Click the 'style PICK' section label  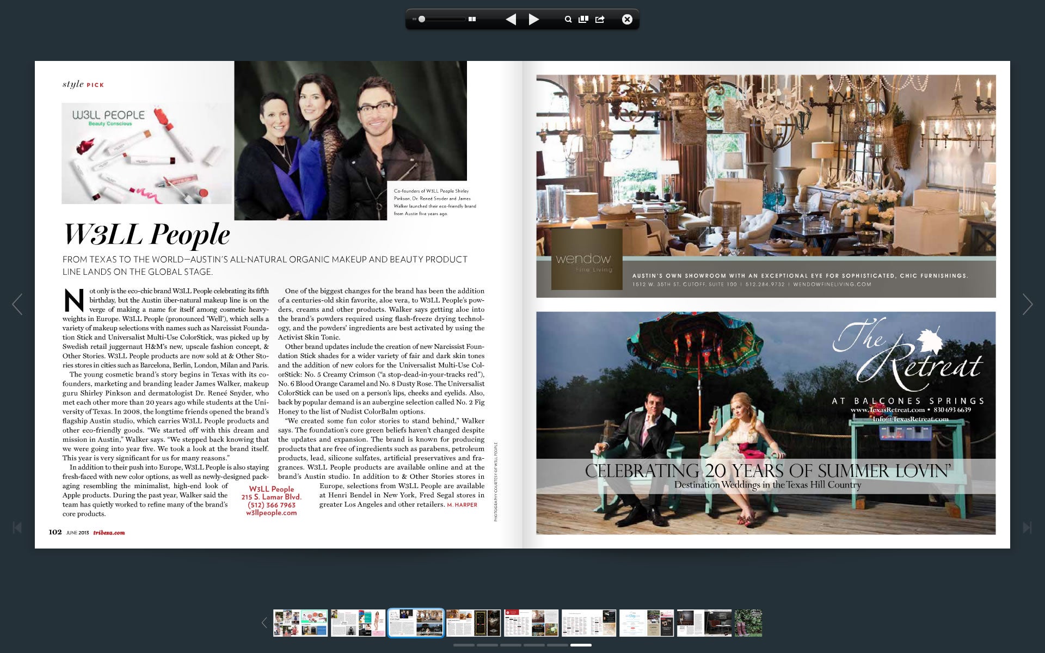click(83, 84)
